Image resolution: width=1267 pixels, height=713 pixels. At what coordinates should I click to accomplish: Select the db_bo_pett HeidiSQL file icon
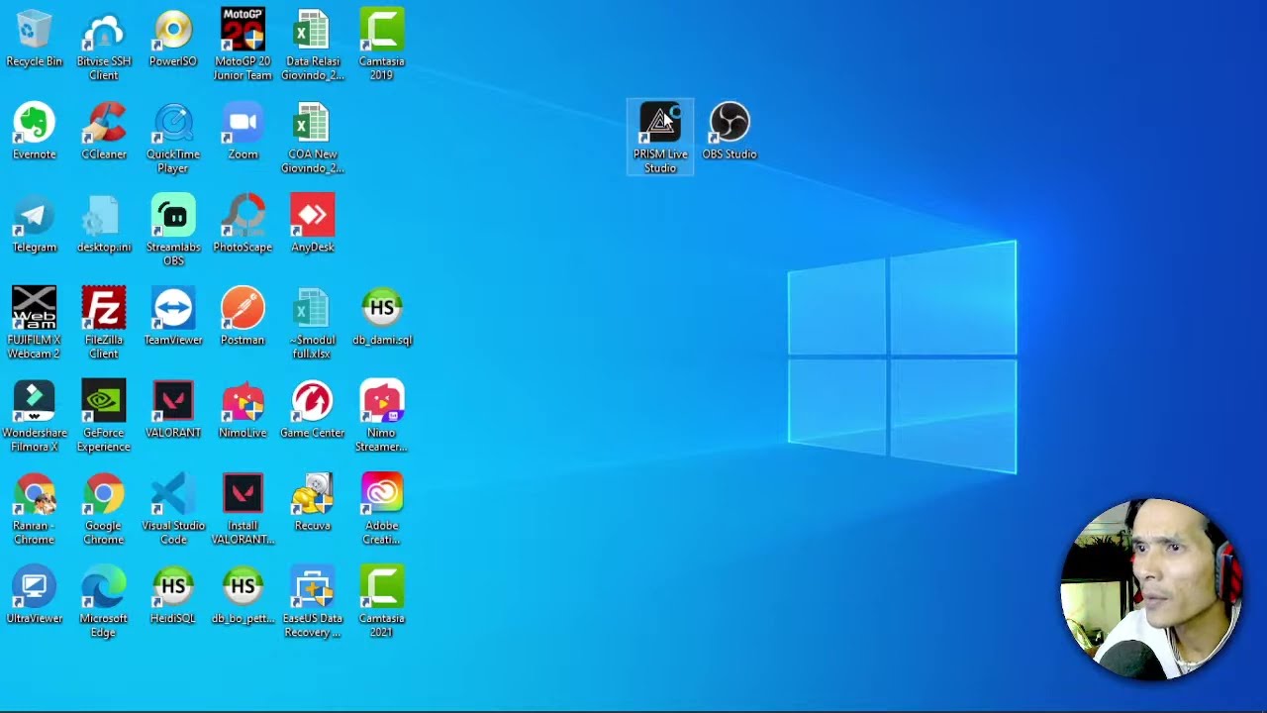(x=243, y=597)
